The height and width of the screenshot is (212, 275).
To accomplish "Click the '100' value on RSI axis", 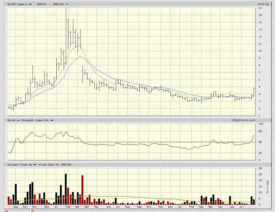I will (261, 124).
